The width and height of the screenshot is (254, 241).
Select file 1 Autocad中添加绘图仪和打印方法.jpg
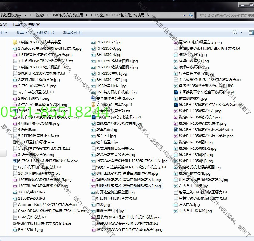pos(47,48)
